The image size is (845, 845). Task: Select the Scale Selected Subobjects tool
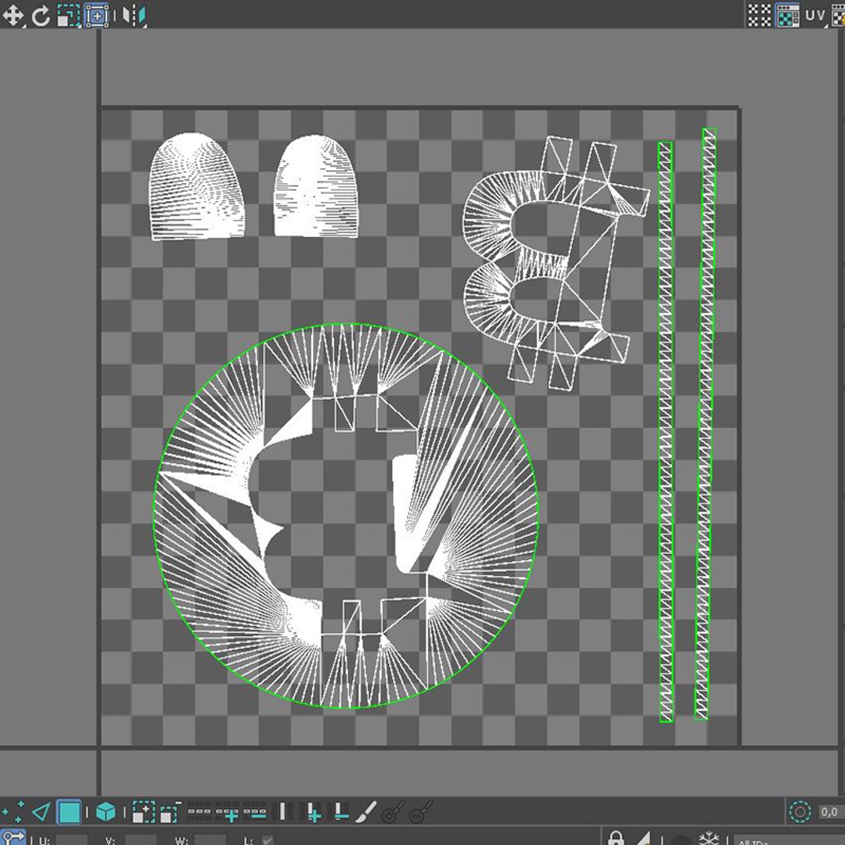68,16
